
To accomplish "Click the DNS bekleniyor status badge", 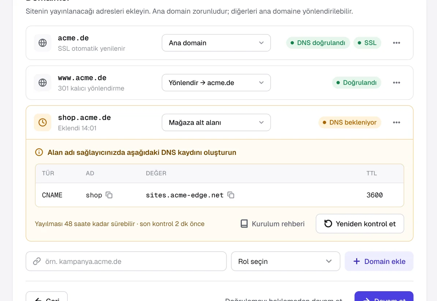I will click(350, 123).
